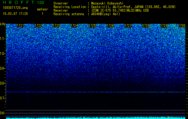Click the version number 1.0.0
This screenshot has width=188, height=119.
coord(41,2)
